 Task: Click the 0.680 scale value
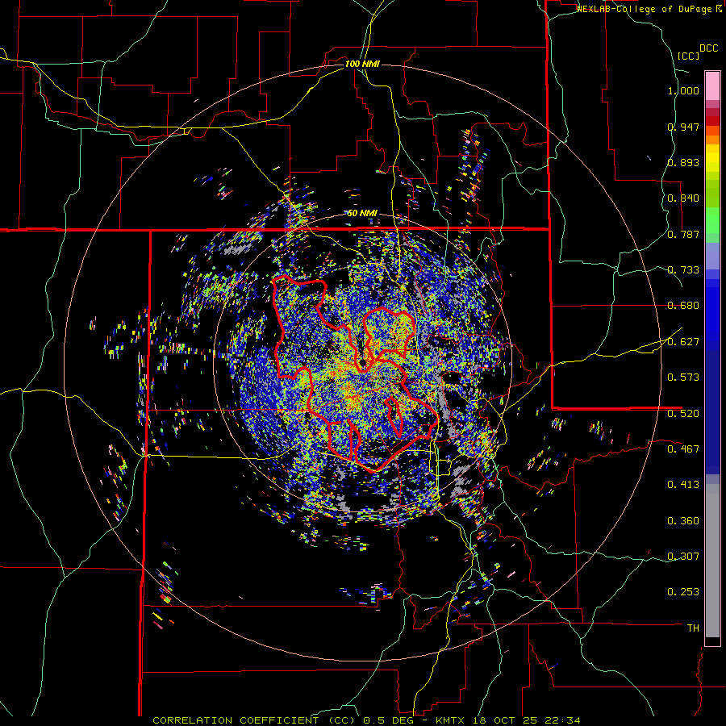(683, 306)
